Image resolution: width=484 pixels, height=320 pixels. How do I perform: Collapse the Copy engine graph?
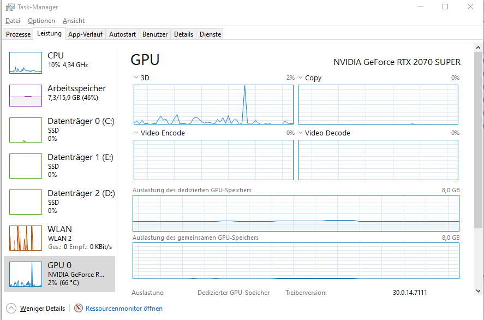(299, 78)
